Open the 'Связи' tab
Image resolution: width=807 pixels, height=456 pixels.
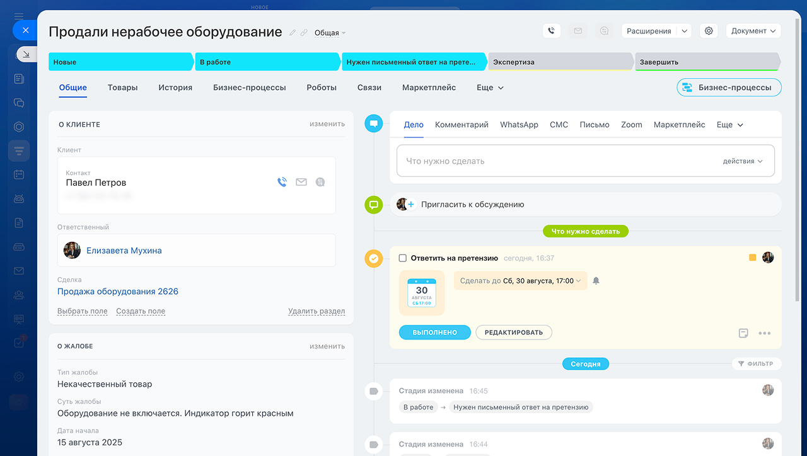[x=369, y=88]
